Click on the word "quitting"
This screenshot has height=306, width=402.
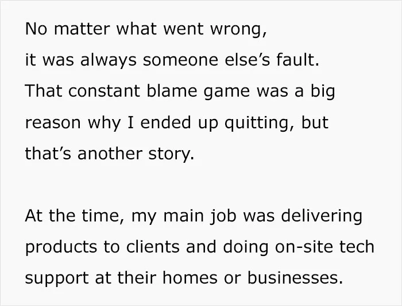click(257, 123)
